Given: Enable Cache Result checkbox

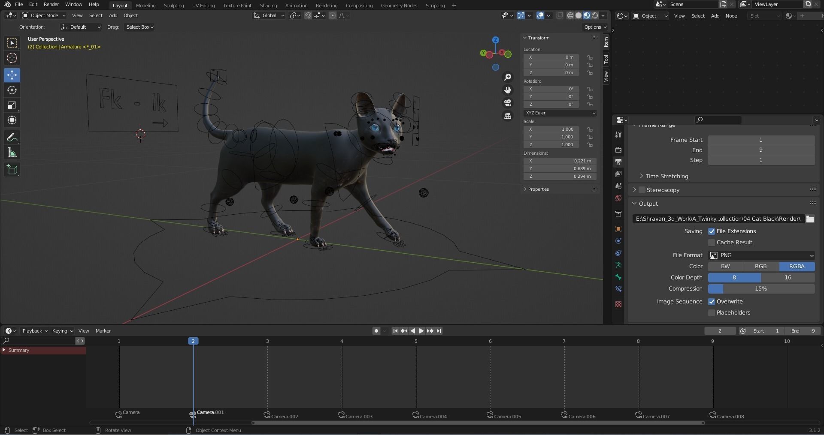Looking at the screenshot, I should click(712, 243).
